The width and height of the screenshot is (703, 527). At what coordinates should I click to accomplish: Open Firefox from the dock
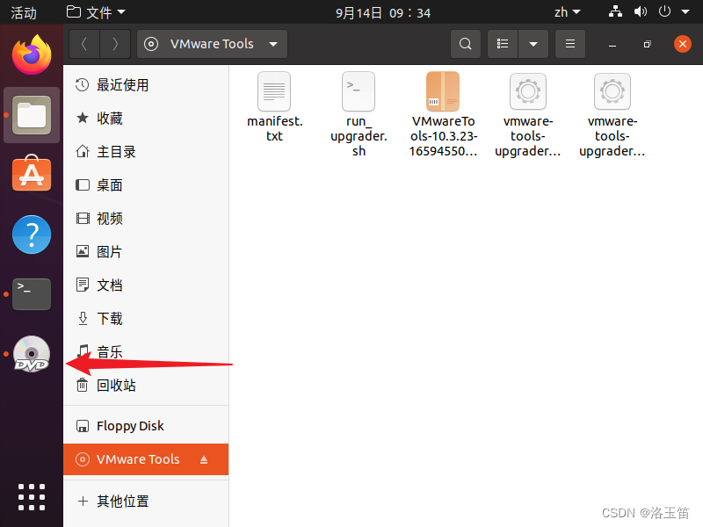pyautogui.click(x=32, y=54)
